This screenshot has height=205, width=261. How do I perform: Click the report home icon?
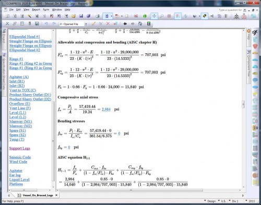[140, 24]
